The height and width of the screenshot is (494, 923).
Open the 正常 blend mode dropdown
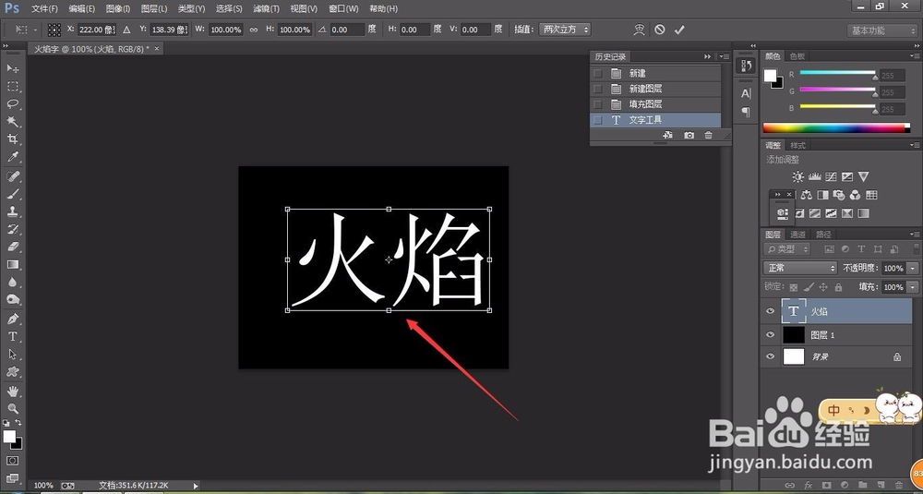pos(800,268)
